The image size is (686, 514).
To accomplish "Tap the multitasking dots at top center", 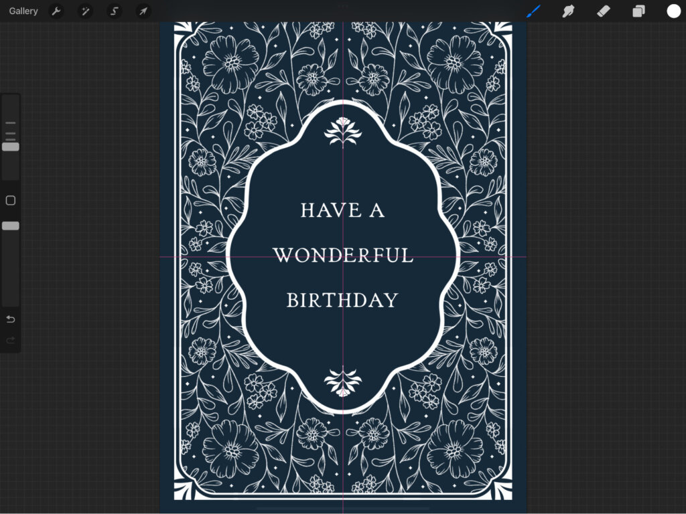I will pos(343,5).
